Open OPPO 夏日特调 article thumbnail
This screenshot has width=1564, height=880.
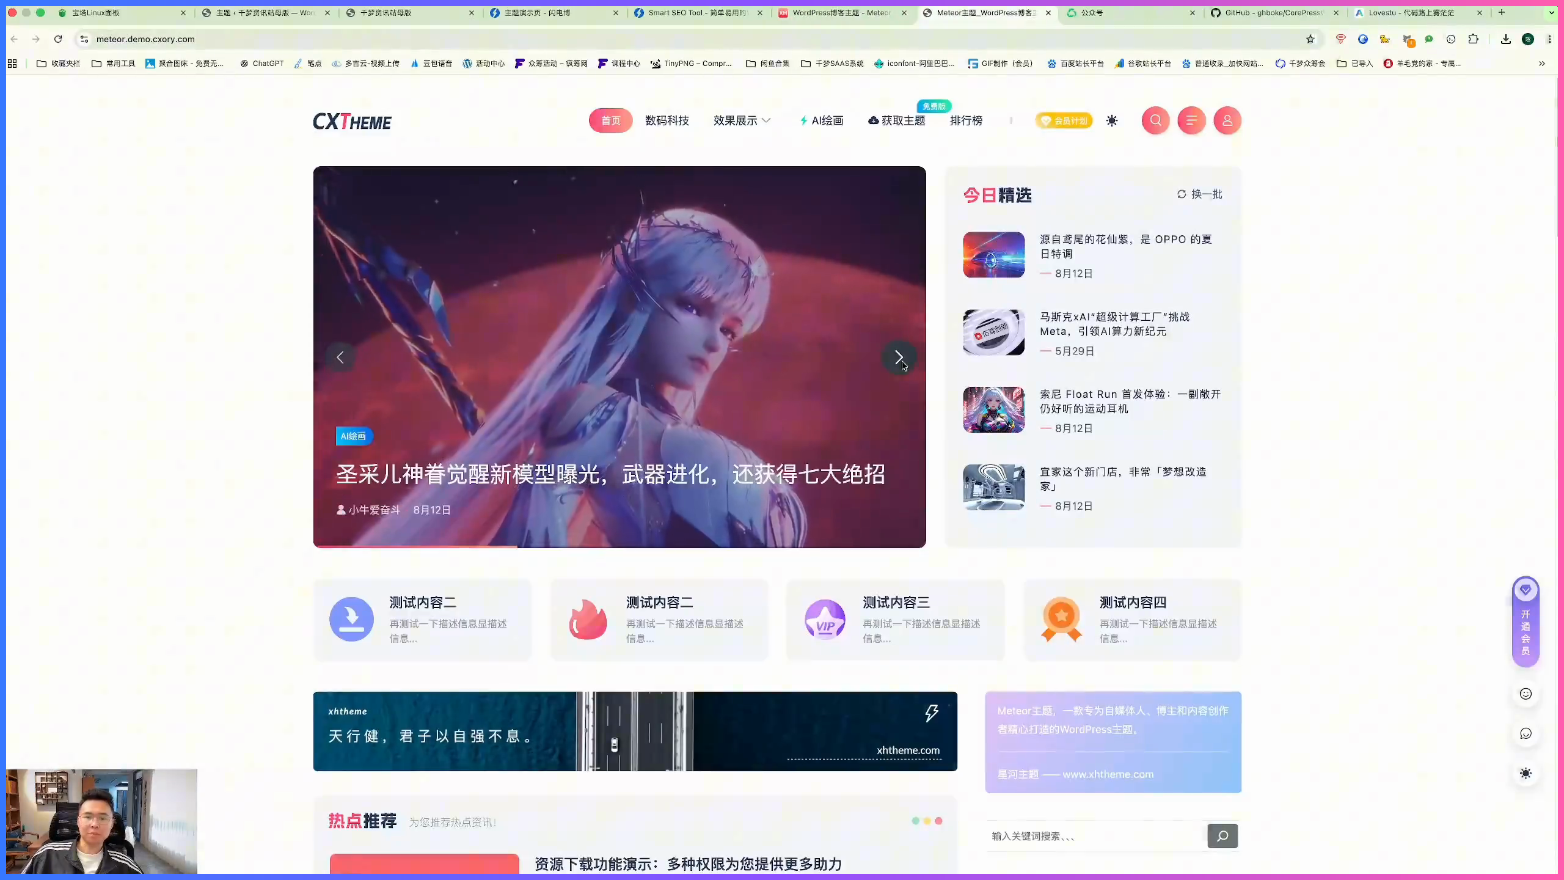click(x=993, y=255)
